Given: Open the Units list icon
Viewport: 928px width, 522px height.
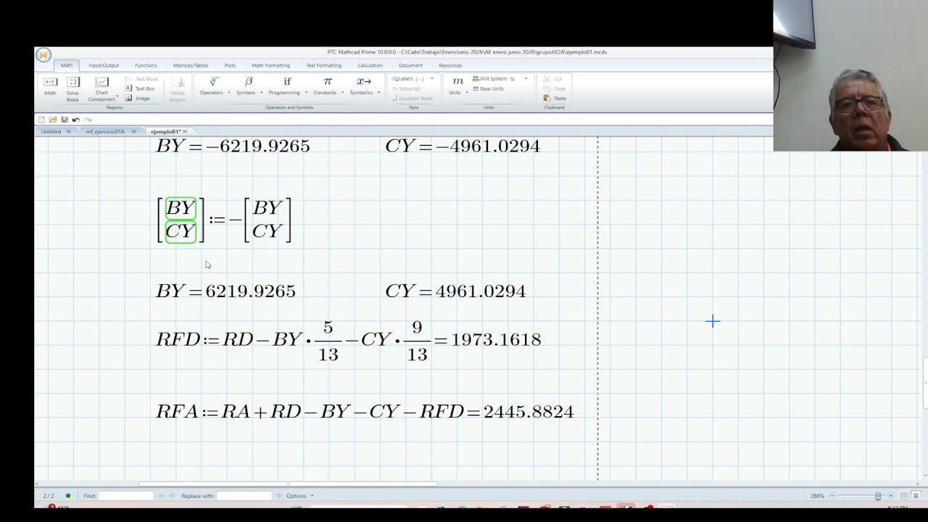Looking at the screenshot, I should tap(457, 81).
